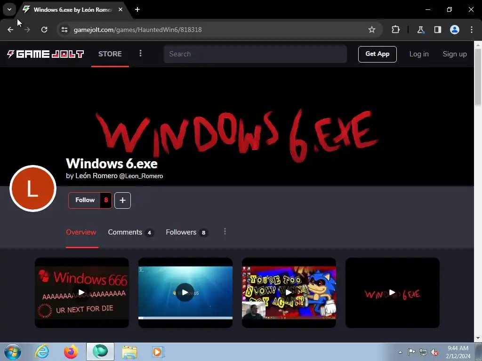482x361 pixels.
Task: Click the Action Center flag icon
Action: 411,352
